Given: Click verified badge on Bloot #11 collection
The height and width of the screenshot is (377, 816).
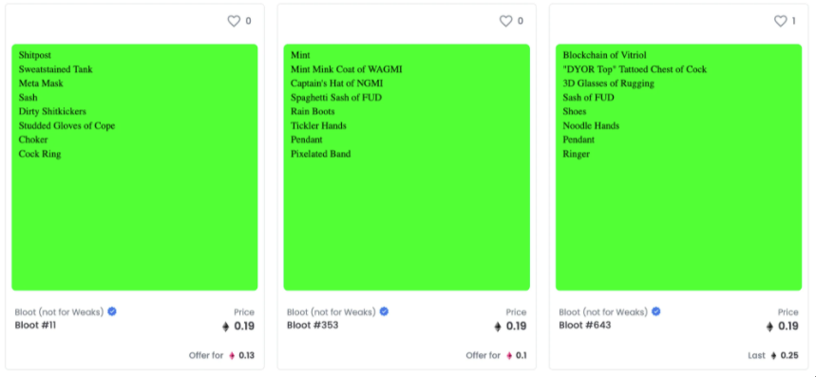Looking at the screenshot, I should click(x=112, y=311).
